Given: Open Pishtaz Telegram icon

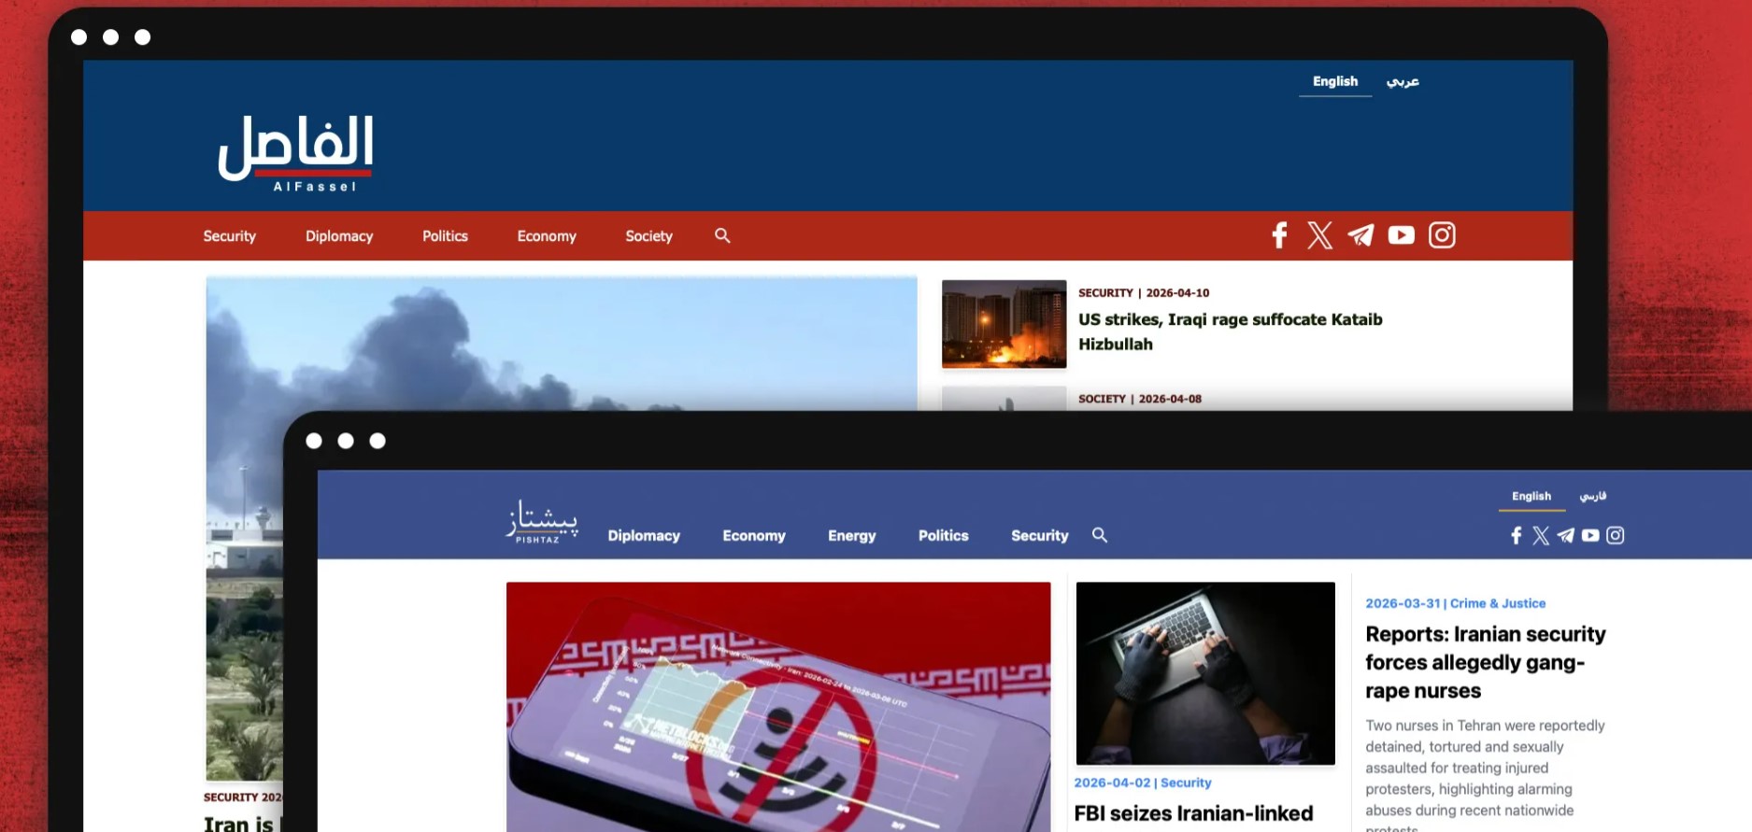Looking at the screenshot, I should click(x=1566, y=535).
